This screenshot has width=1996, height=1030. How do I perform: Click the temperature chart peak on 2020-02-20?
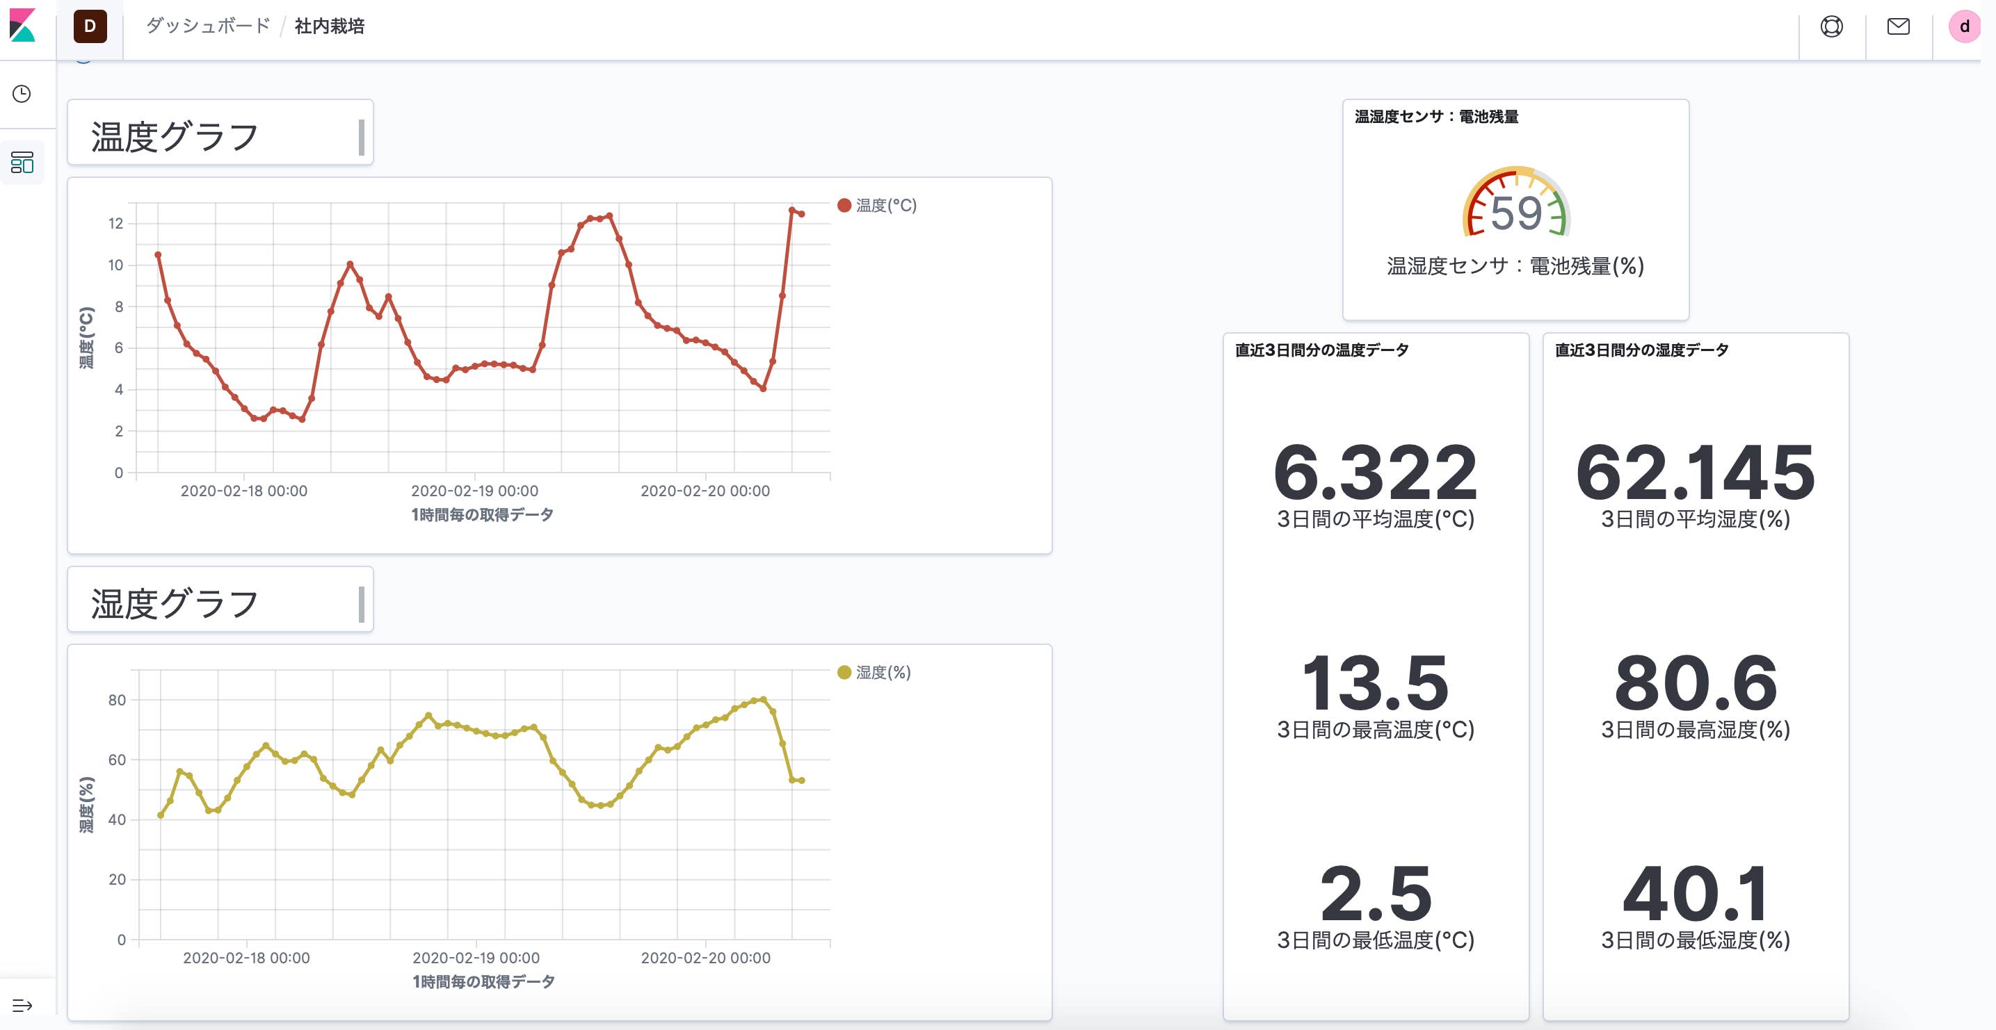[x=792, y=210]
